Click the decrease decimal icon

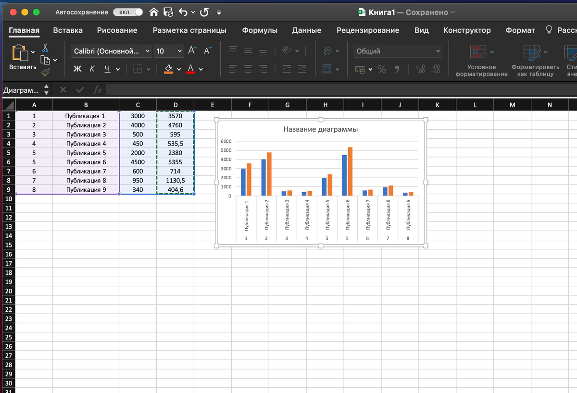436,69
